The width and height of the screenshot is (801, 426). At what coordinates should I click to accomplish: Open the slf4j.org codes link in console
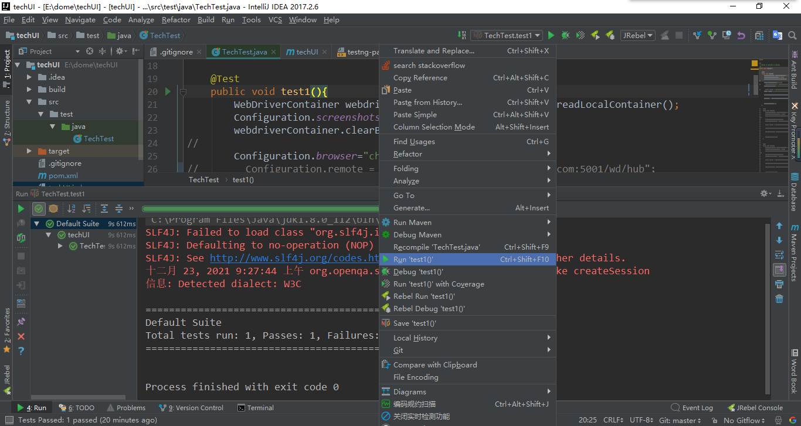tap(295, 258)
